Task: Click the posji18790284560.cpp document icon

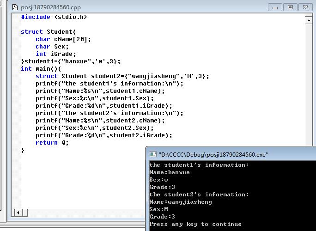Action: [15, 7]
